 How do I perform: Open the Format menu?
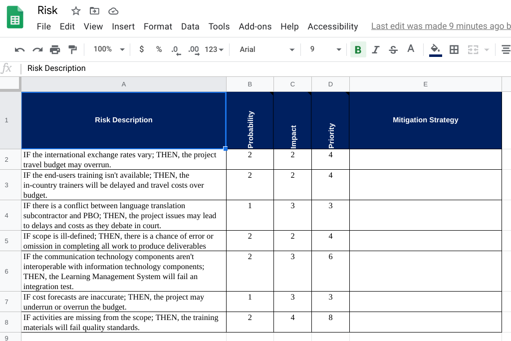pos(158,26)
